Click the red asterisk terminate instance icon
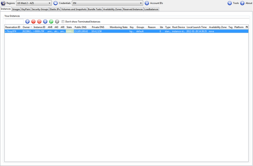The height and width of the screenshot is (166, 253). pos(33,21)
